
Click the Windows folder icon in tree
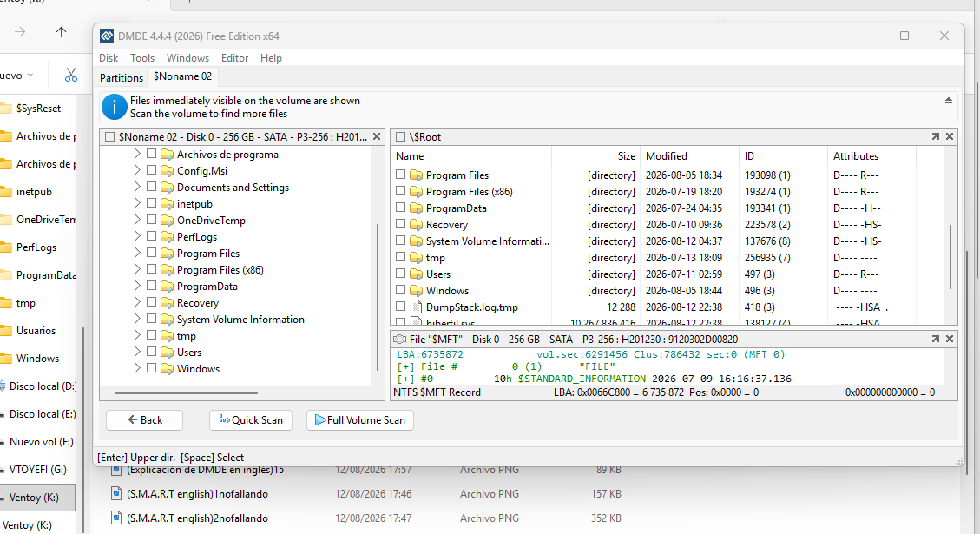pyautogui.click(x=167, y=369)
